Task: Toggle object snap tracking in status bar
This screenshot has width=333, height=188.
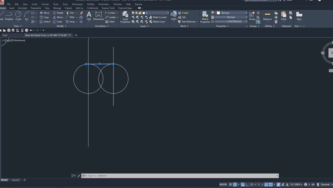Action: point(266,184)
